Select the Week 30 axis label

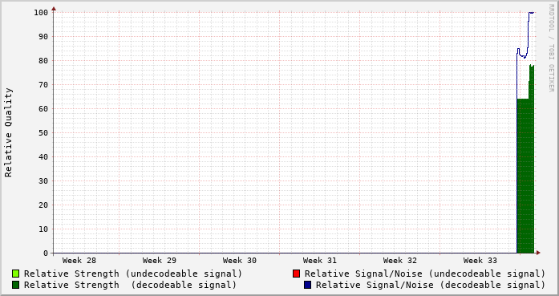coord(240,261)
